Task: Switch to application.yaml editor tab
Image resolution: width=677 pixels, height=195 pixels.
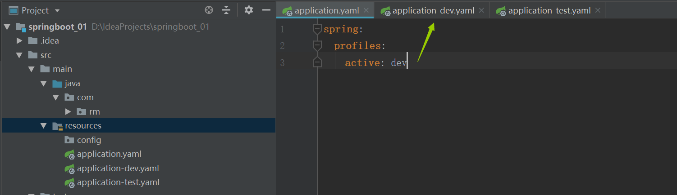Action: [325, 10]
